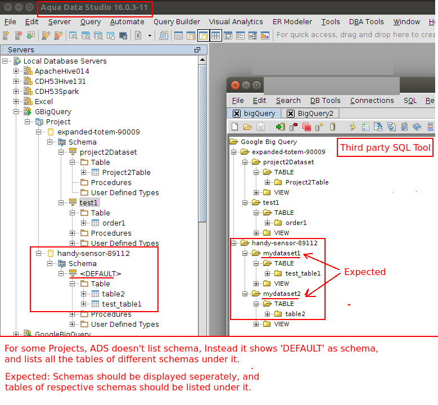The image size is (438, 405).
Task: Open the Server menu
Action: click(x=60, y=22)
